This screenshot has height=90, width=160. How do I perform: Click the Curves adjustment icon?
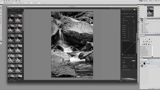(147, 39)
